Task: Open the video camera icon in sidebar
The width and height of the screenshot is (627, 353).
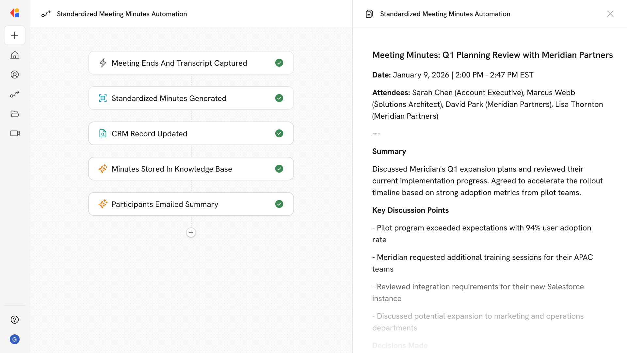Action: pyautogui.click(x=15, y=133)
